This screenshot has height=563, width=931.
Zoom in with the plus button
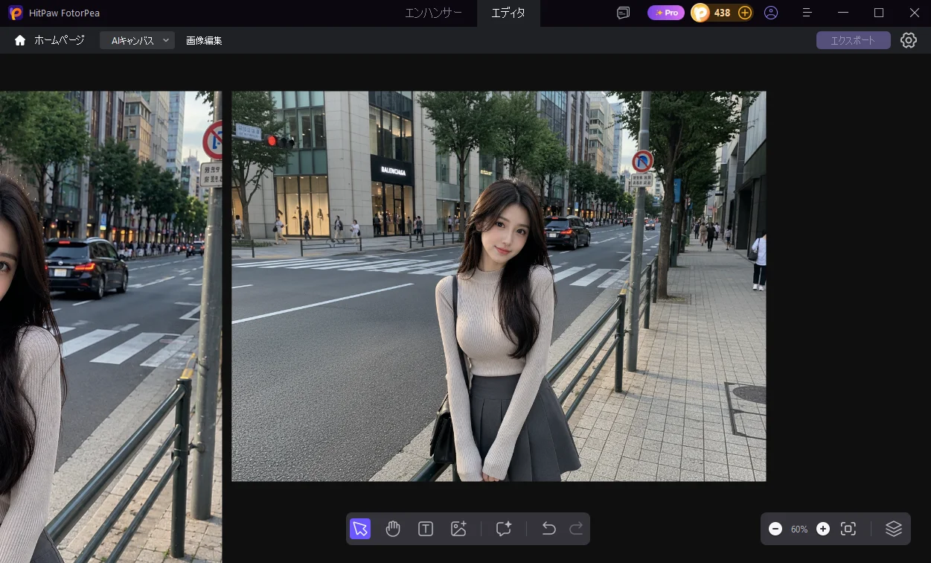pos(823,529)
